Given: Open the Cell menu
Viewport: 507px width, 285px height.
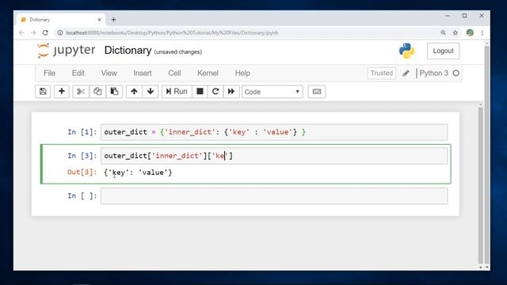Looking at the screenshot, I should tap(174, 73).
